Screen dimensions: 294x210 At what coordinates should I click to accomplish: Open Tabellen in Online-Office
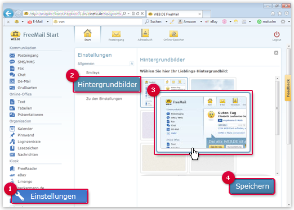(x=21, y=108)
